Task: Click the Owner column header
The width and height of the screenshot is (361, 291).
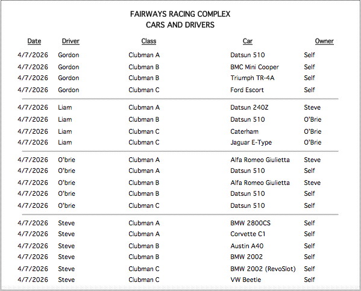Action: 324,41
